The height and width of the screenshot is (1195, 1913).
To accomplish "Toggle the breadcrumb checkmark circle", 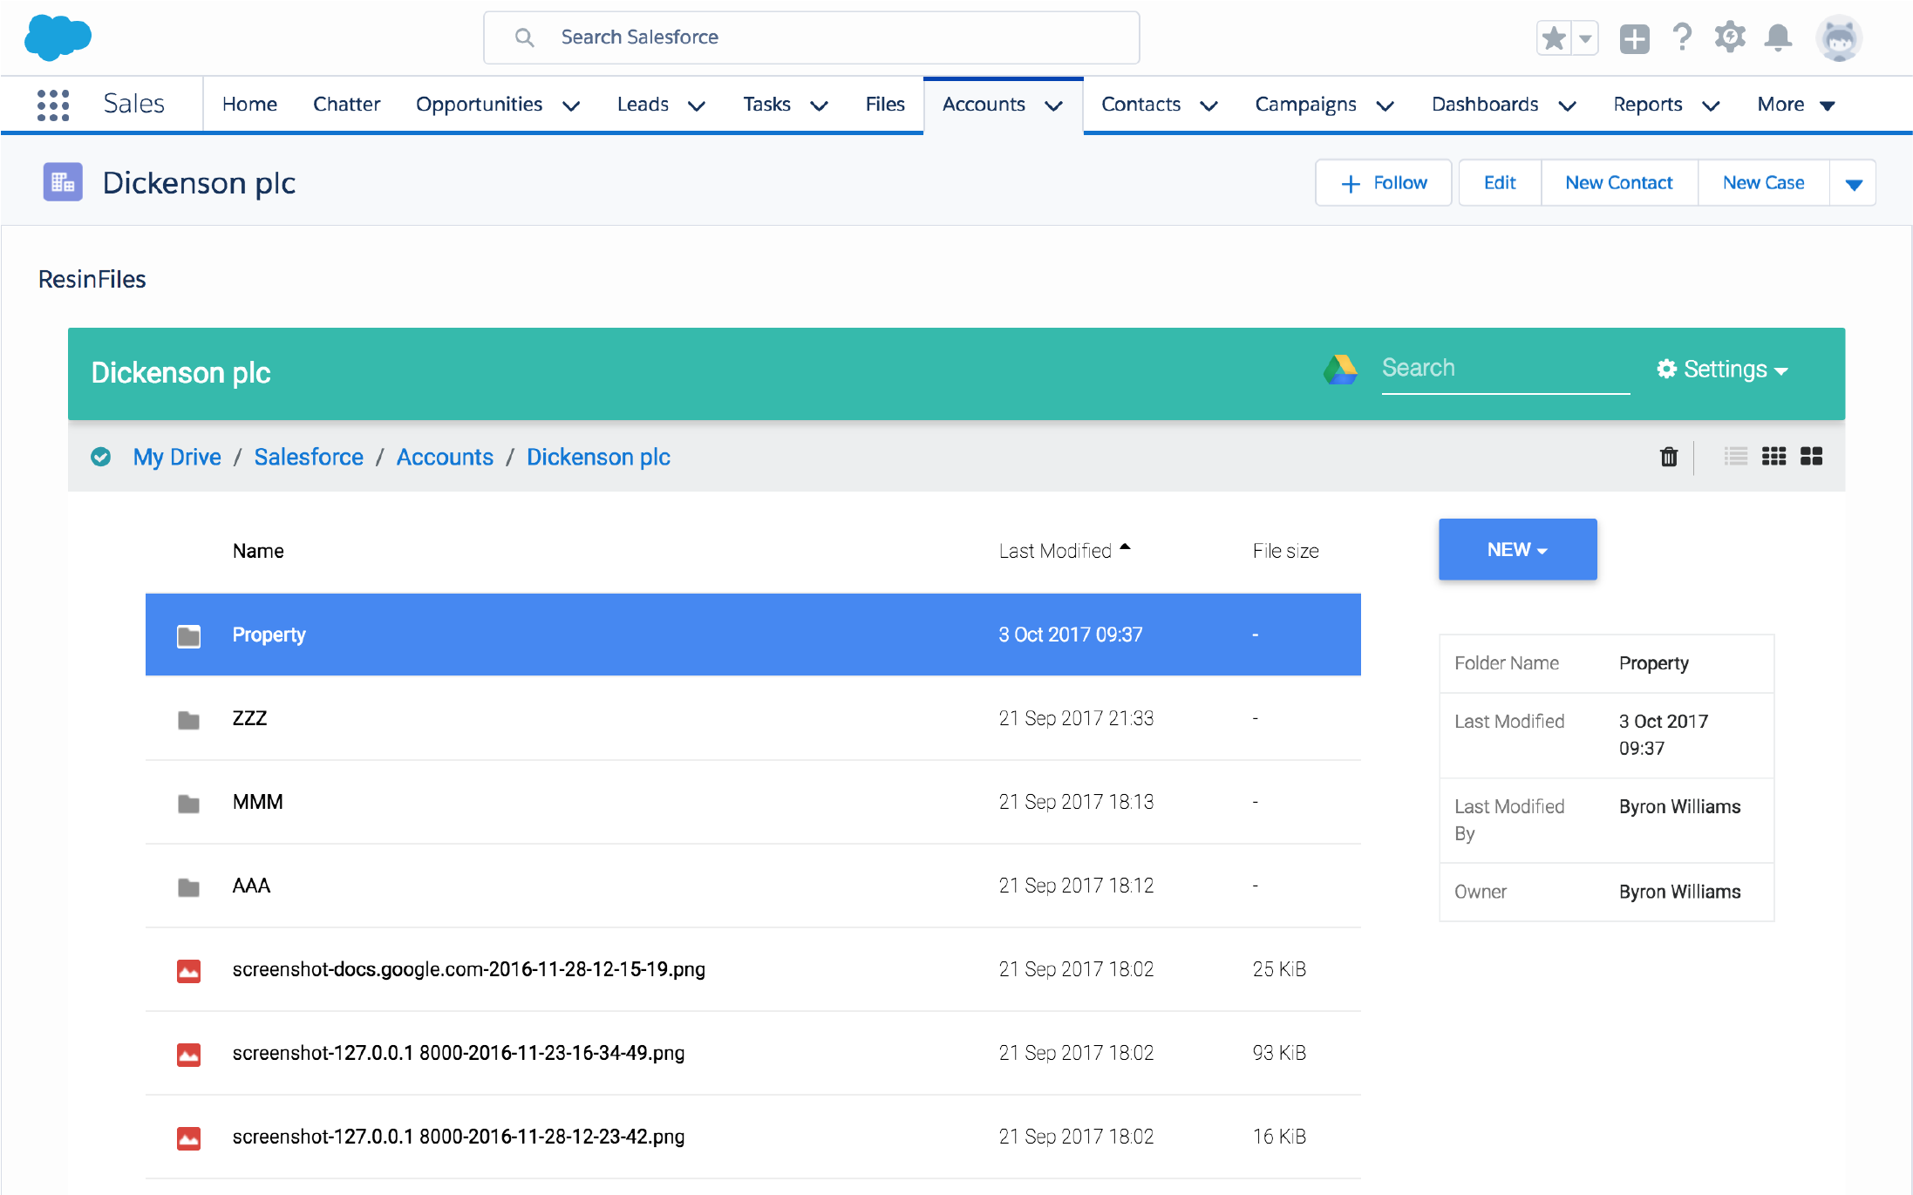I will tap(101, 457).
